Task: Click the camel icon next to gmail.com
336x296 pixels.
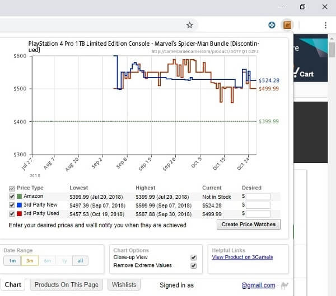Action: coord(284,285)
